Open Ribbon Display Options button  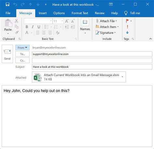tap(111, 4)
